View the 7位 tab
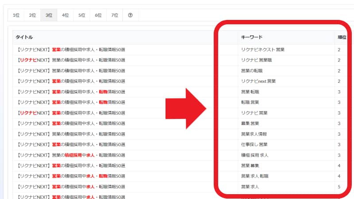Viewport: 354px width, 199px height. coord(115,15)
